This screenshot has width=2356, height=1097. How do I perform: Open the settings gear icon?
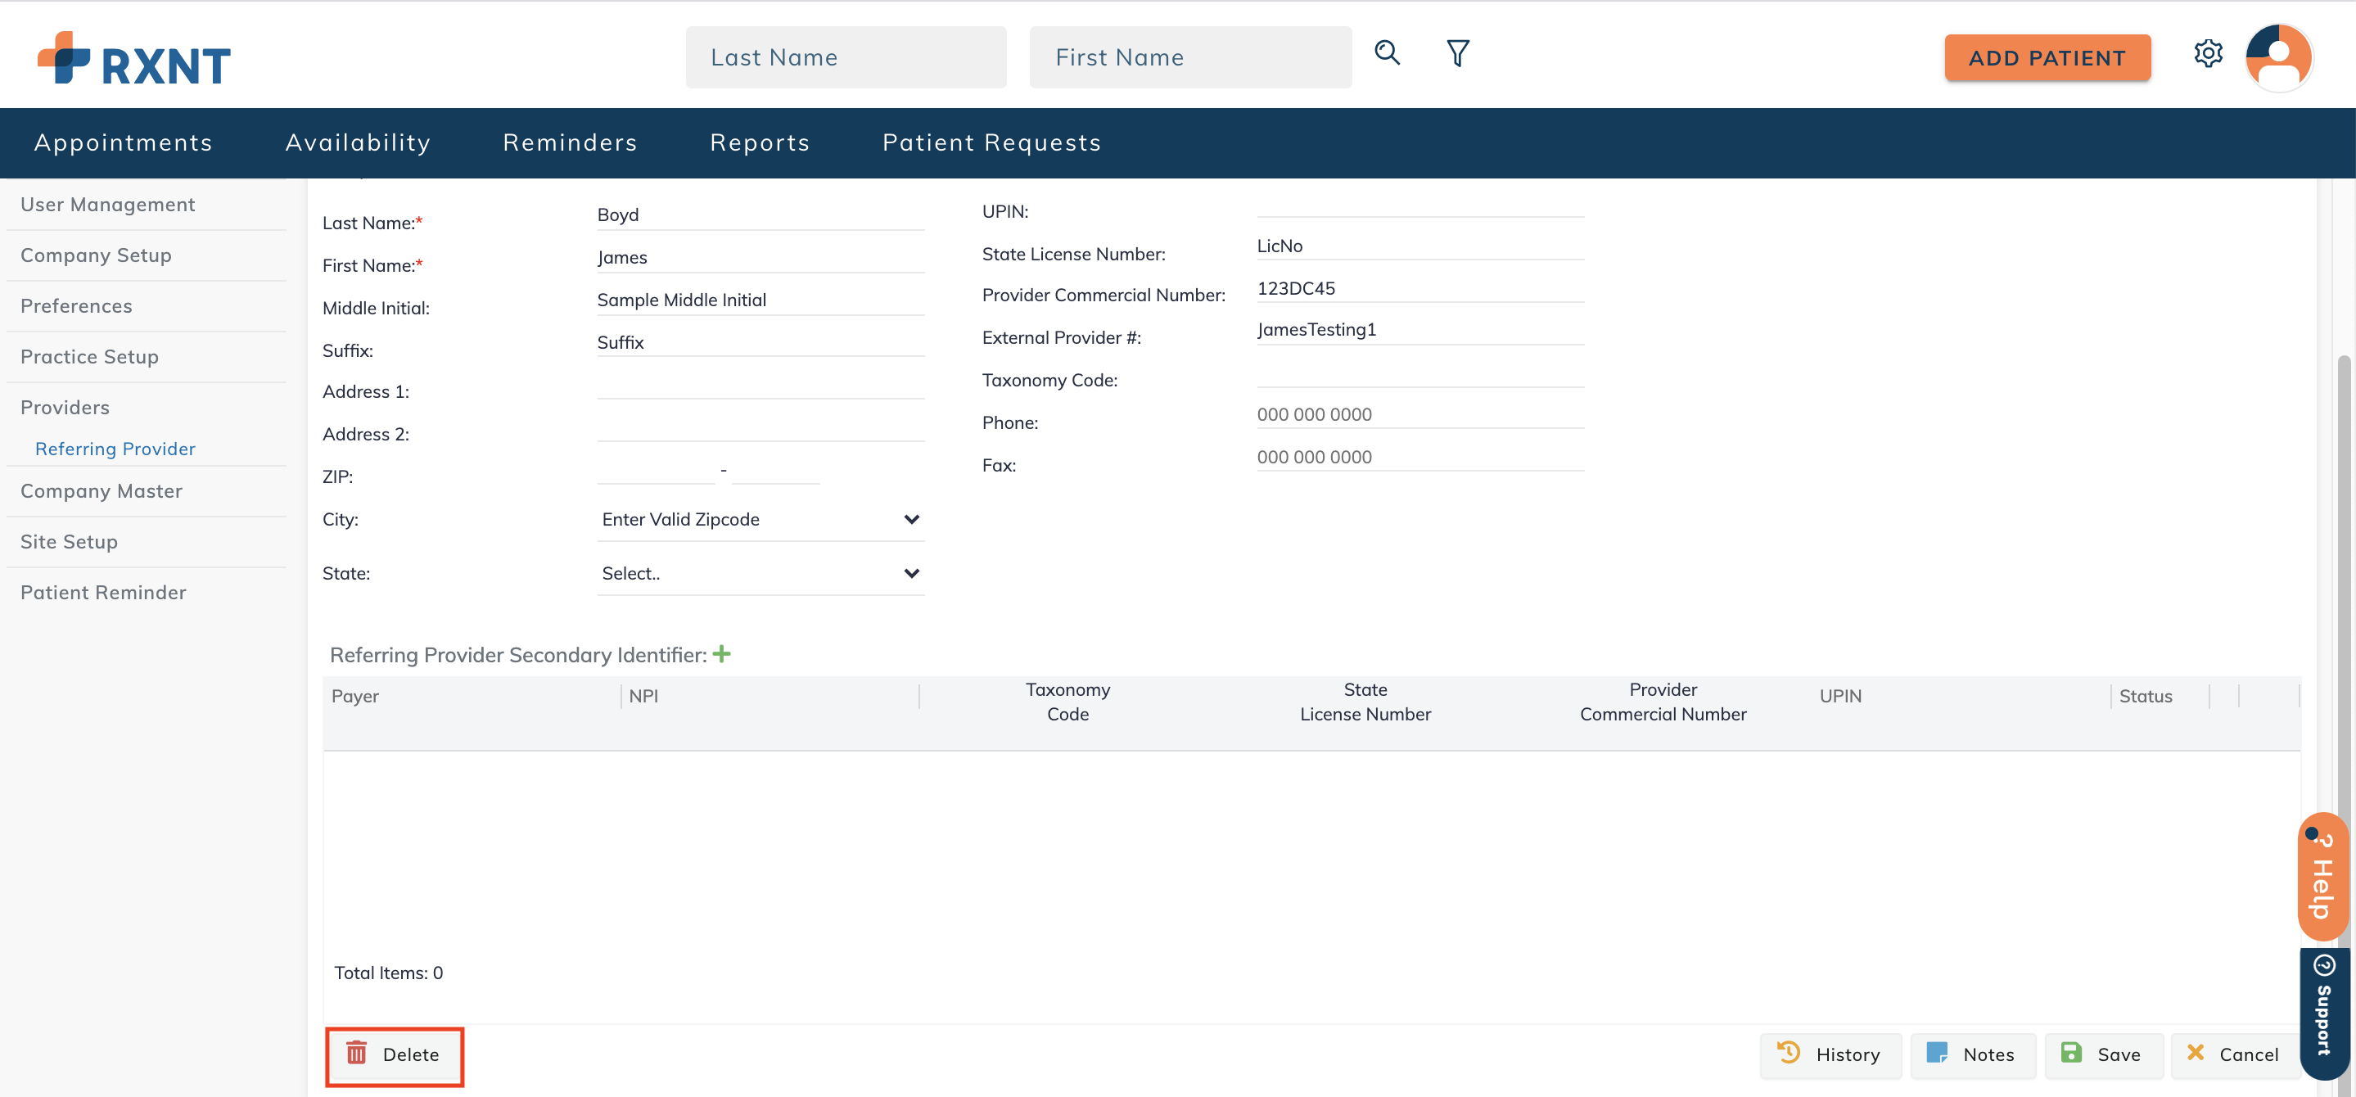[2208, 53]
